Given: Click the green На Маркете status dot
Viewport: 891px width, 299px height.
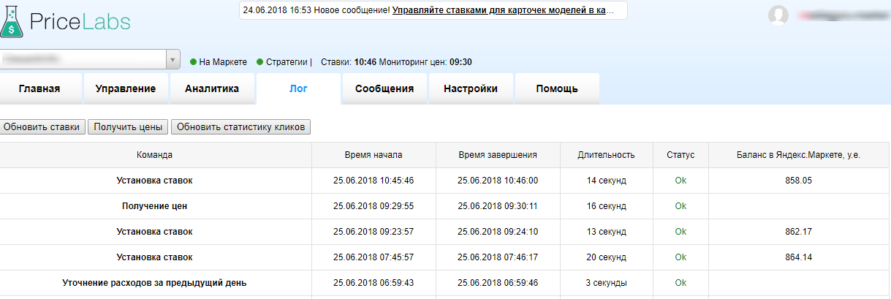Looking at the screenshot, I should (x=193, y=62).
